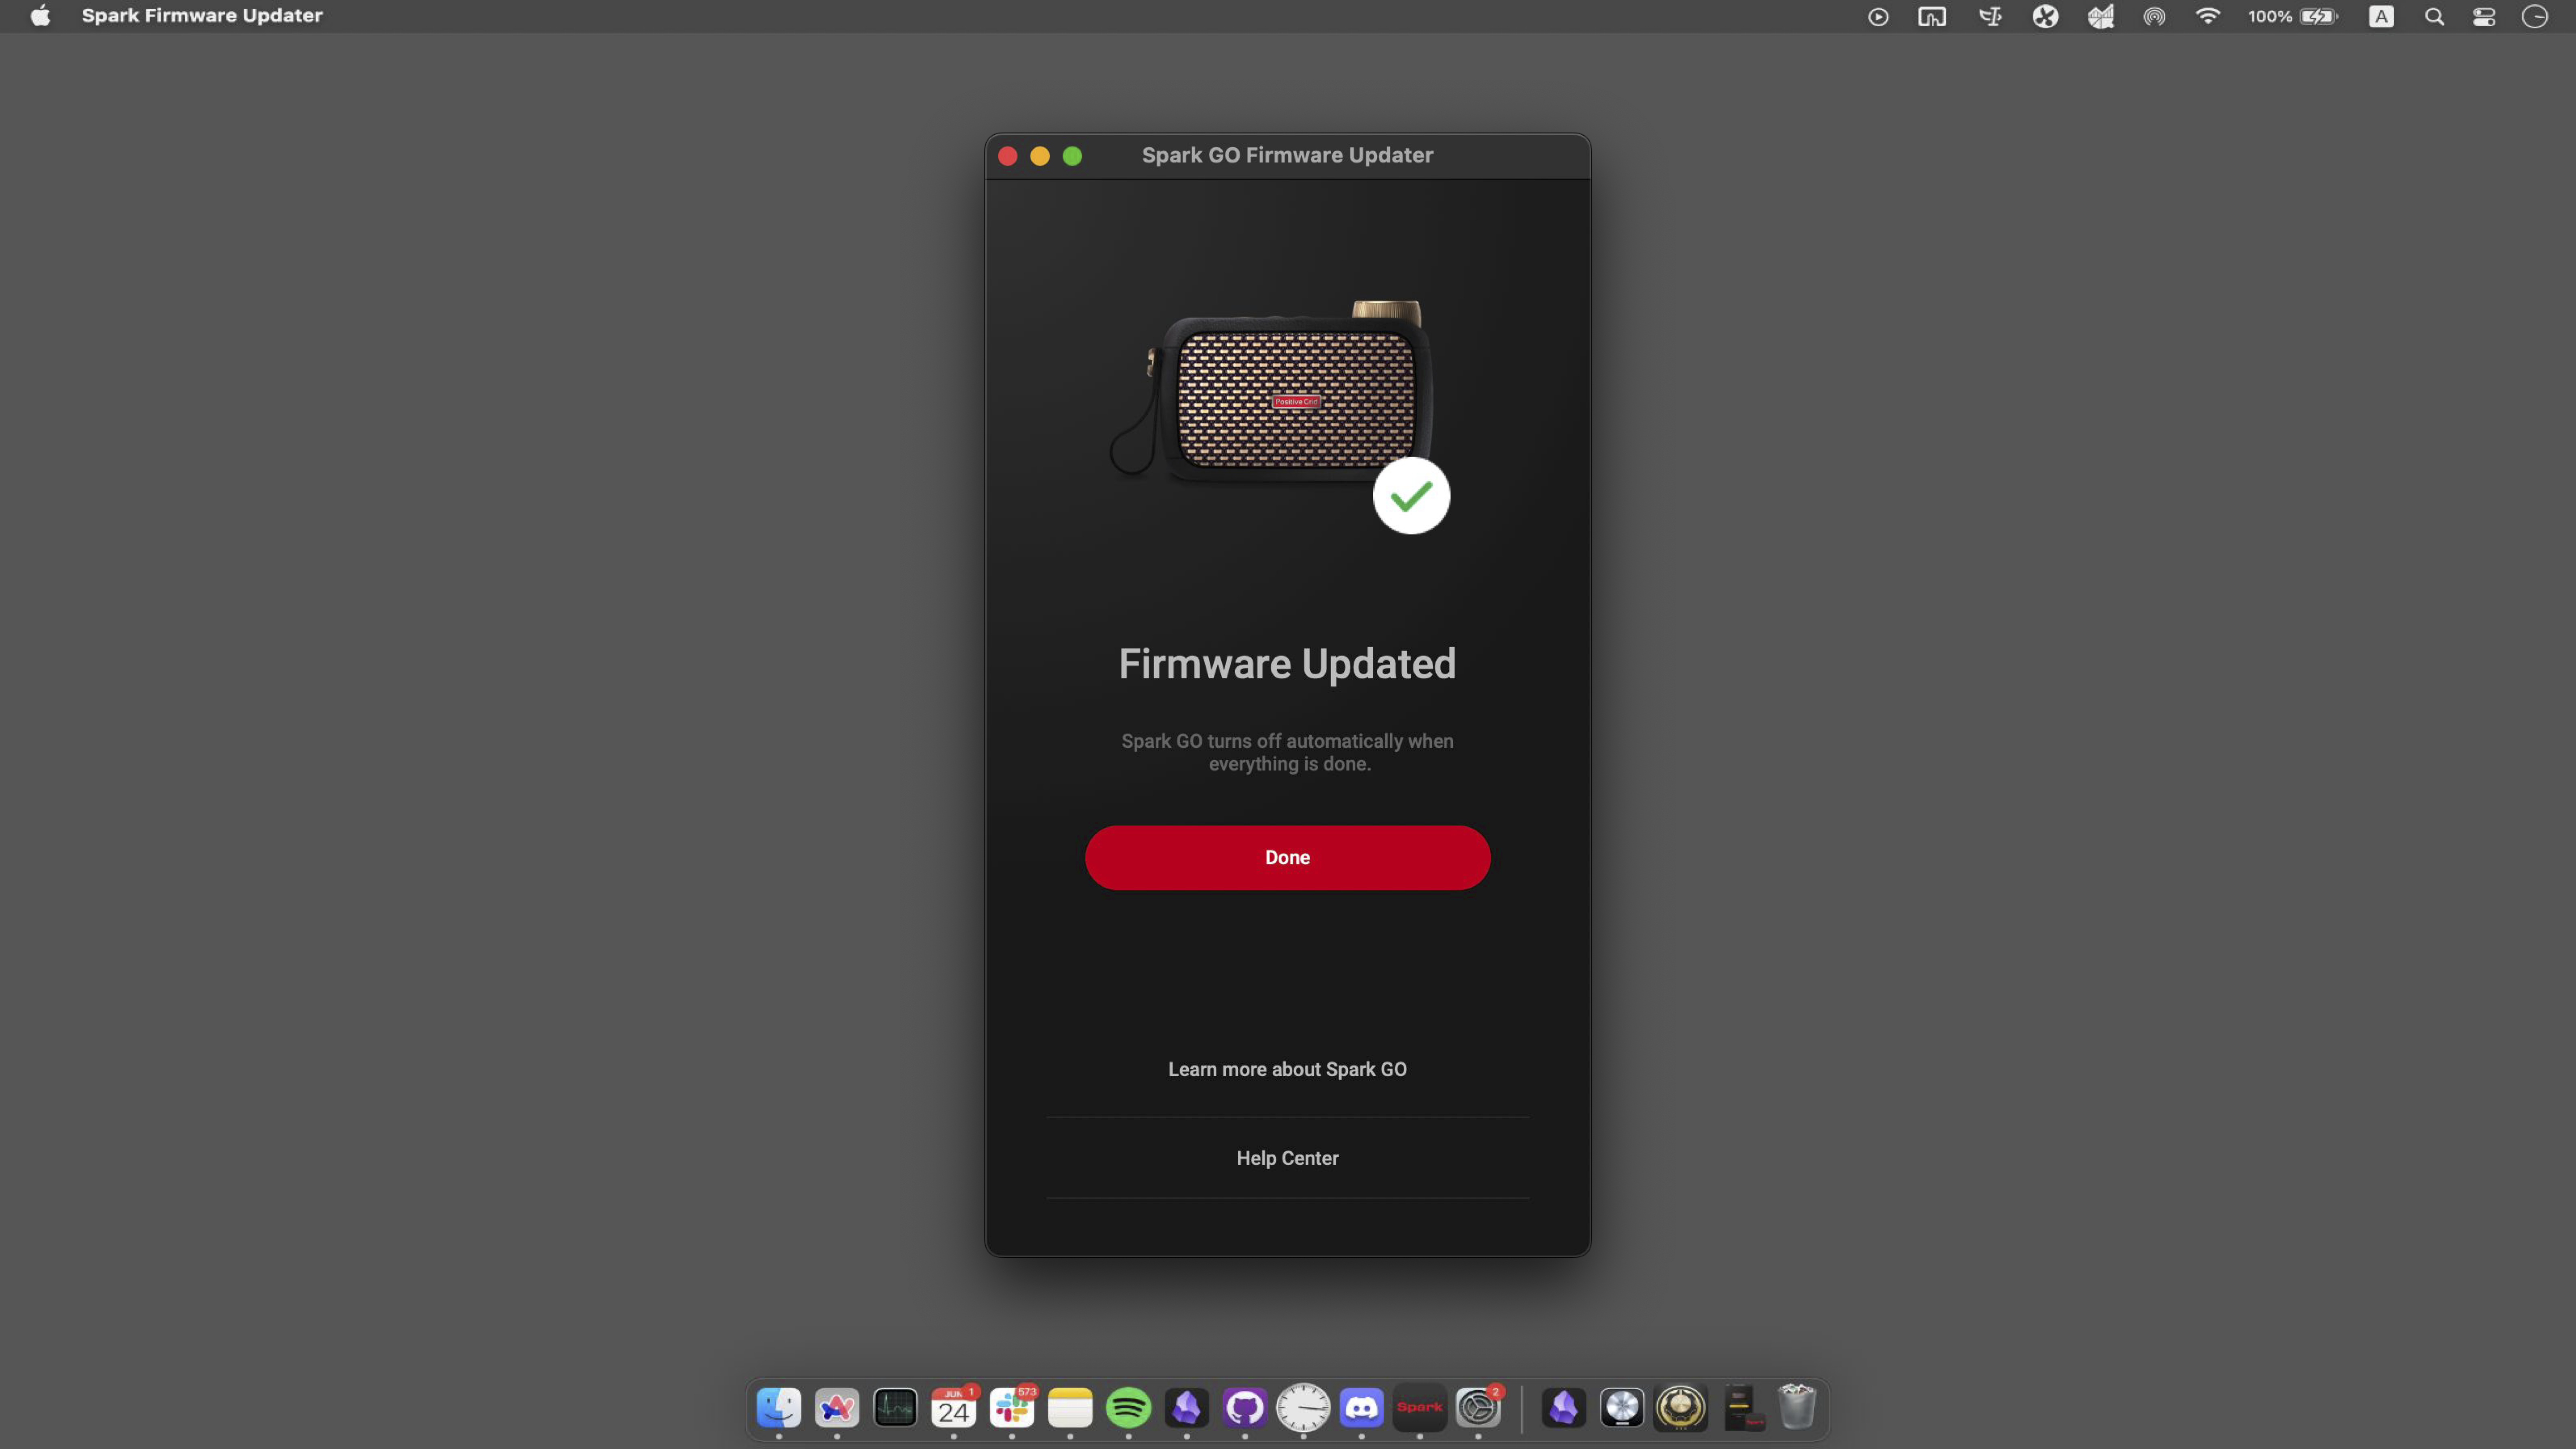Open the Spark Firmware Updater menu

pos(202,16)
